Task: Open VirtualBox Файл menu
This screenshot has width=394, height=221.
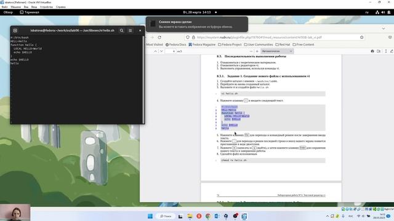Action: tap(4, 7)
